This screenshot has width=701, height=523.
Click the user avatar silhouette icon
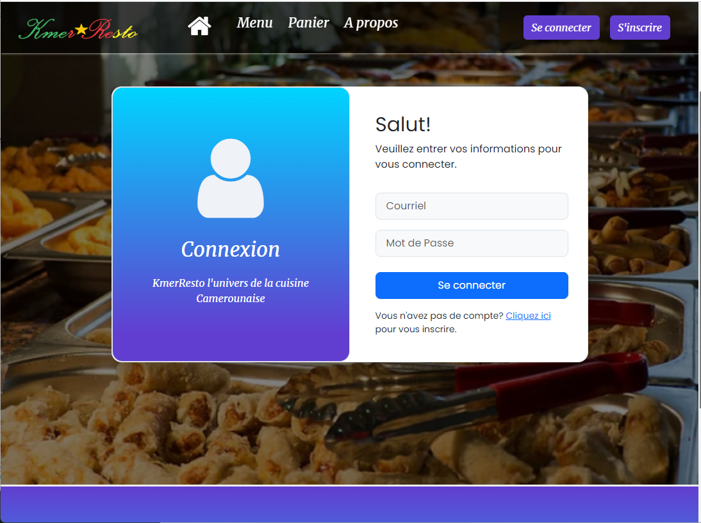pos(230,178)
